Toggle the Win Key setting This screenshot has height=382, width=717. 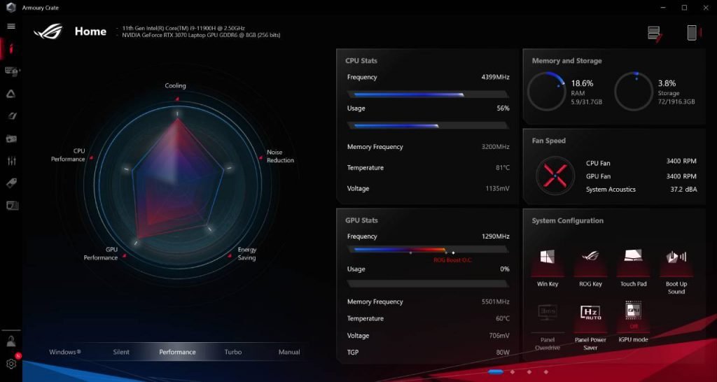click(548, 268)
